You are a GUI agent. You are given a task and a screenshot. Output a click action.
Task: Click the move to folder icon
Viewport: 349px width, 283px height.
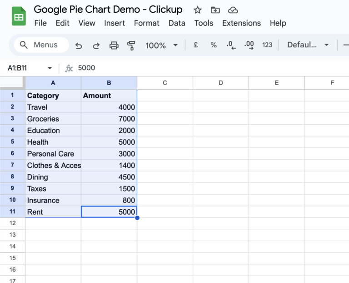pyautogui.click(x=215, y=10)
